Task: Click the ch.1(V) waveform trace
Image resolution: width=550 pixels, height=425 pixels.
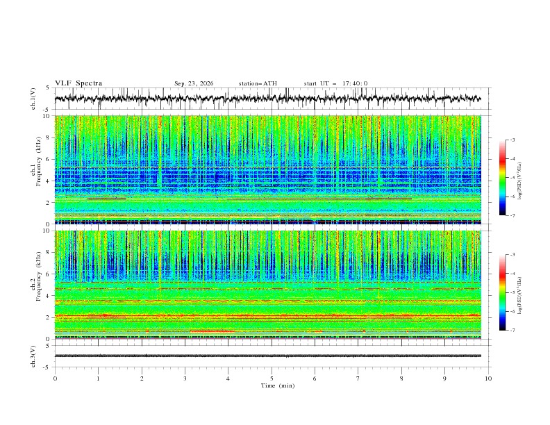Action: click(x=267, y=99)
